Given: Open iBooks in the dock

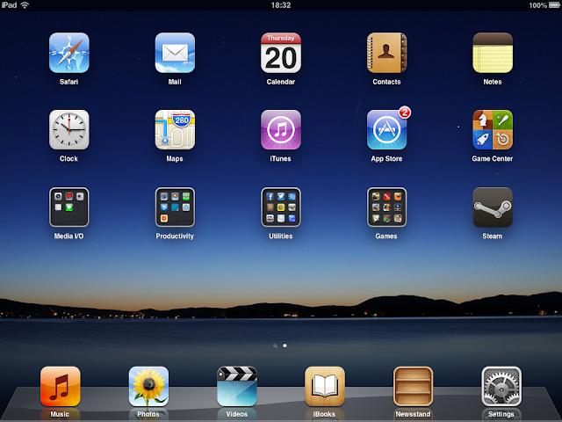Looking at the screenshot, I should click(x=325, y=387).
